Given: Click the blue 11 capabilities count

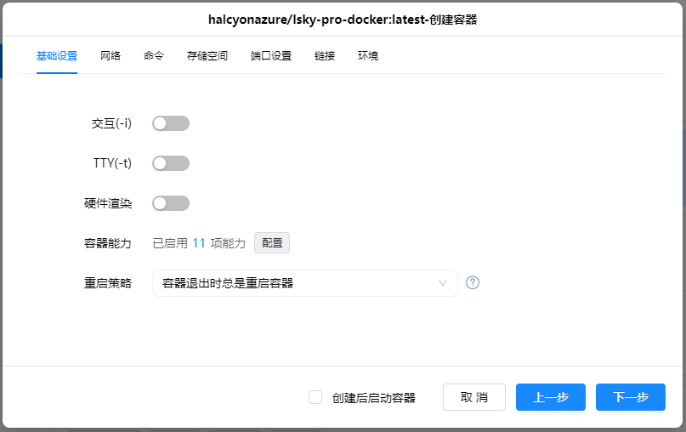Looking at the screenshot, I should [199, 243].
